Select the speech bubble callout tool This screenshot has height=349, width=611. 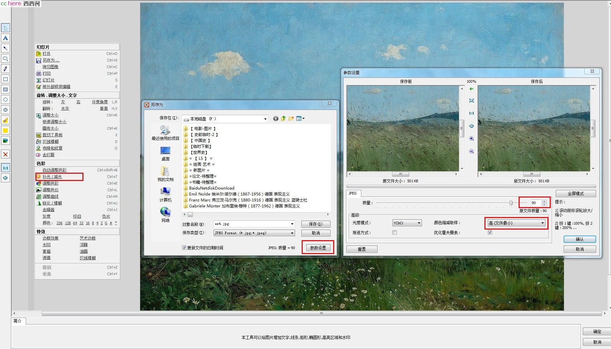click(x=5, y=59)
